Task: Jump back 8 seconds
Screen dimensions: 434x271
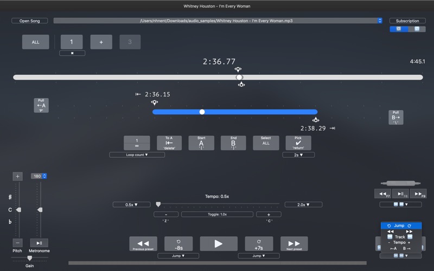Action: [178, 243]
